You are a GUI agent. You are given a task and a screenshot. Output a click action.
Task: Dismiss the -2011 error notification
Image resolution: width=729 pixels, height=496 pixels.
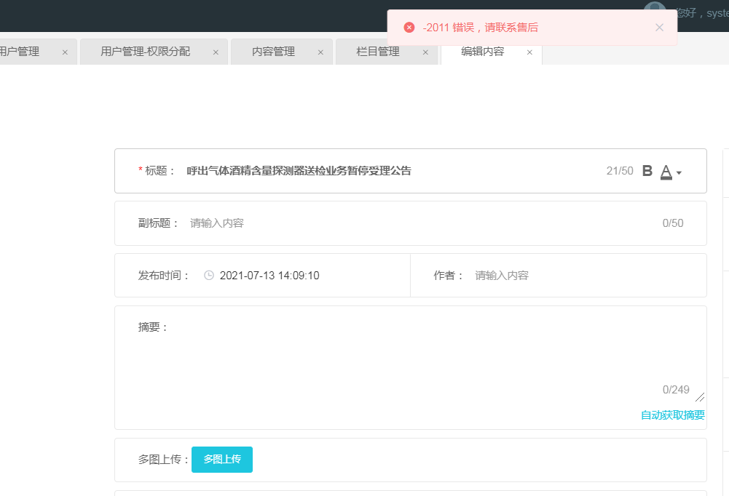point(659,28)
